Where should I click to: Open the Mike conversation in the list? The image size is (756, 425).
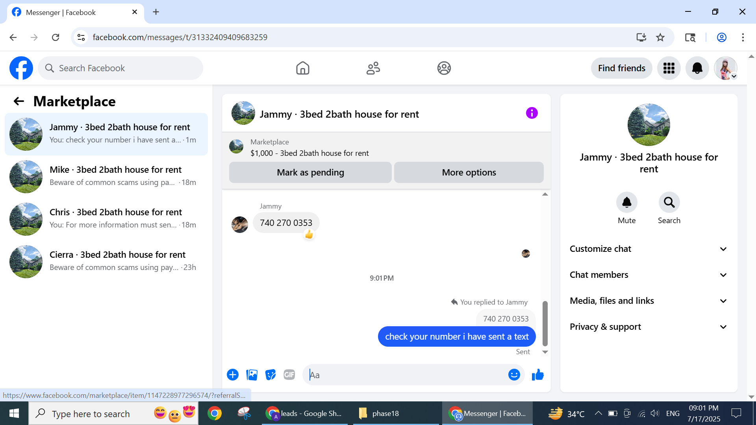tap(106, 177)
